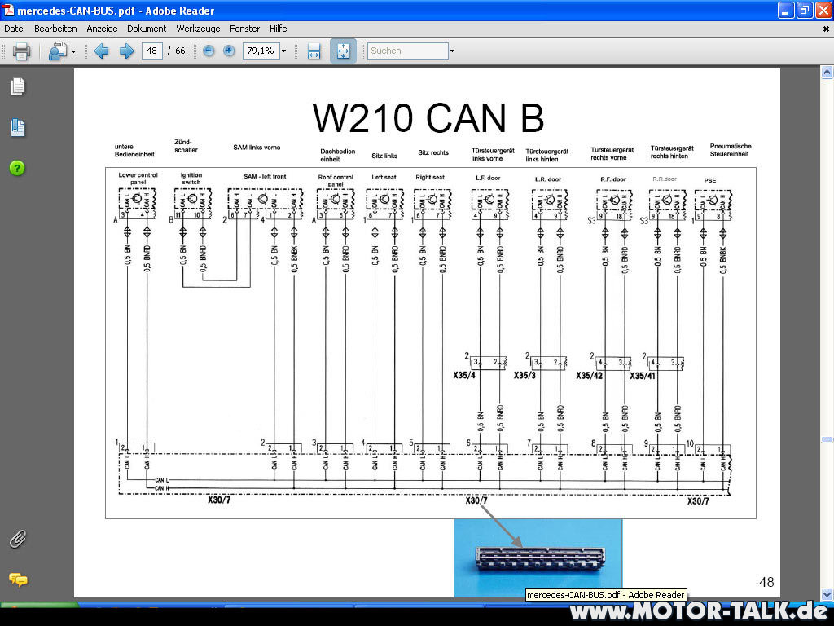Viewport: 834px width, 626px height.
Task: Click the Pneumatische Steuereinheit label
Action: click(731, 150)
